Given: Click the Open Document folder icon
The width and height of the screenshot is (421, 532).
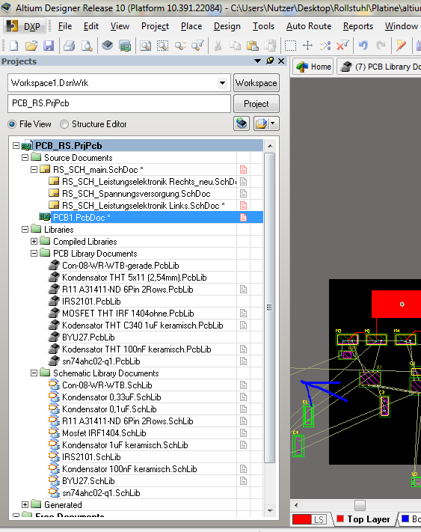Looking at the screenshot, I should [x=31, y=46].
